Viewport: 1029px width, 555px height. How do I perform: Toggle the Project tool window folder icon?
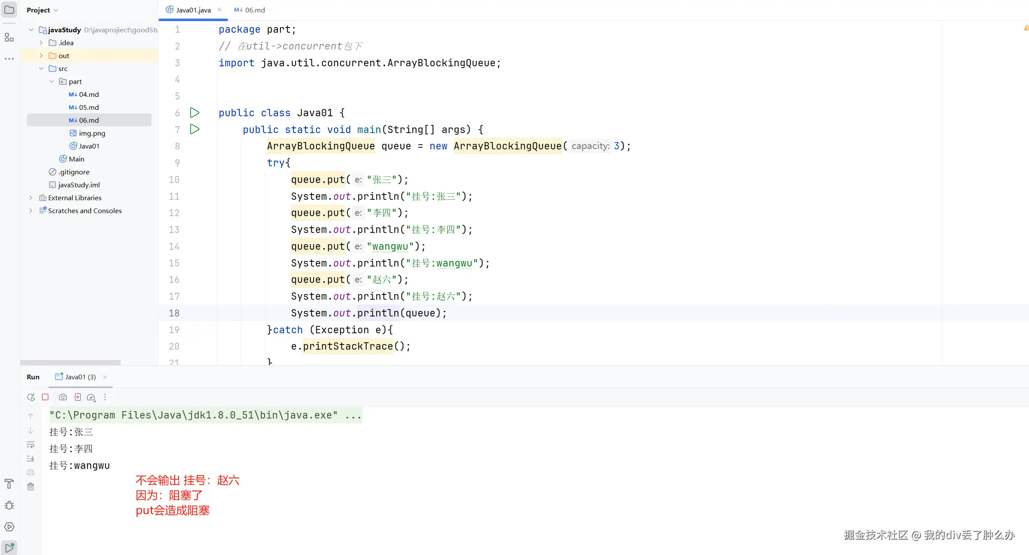9,9
